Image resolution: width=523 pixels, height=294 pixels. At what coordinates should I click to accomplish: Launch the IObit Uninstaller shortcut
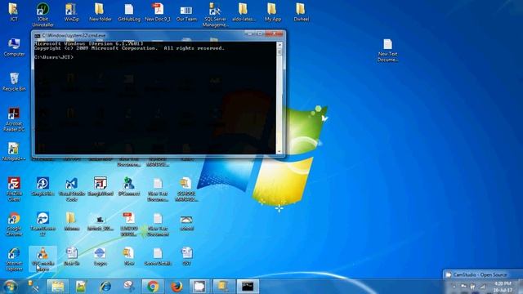click(42, 15)
